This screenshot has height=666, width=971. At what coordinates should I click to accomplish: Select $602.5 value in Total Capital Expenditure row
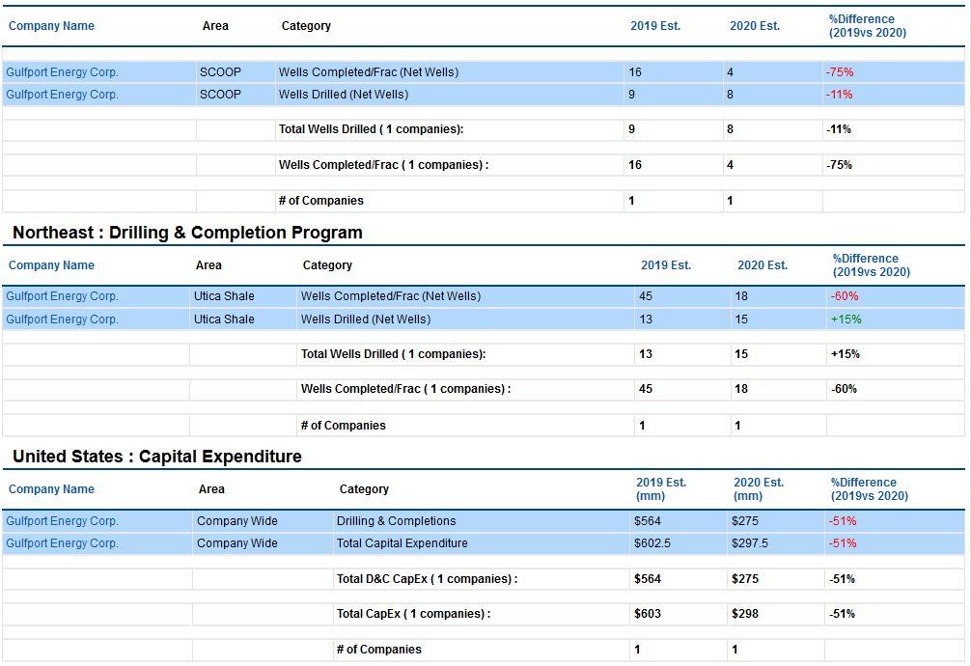(652, 543)
